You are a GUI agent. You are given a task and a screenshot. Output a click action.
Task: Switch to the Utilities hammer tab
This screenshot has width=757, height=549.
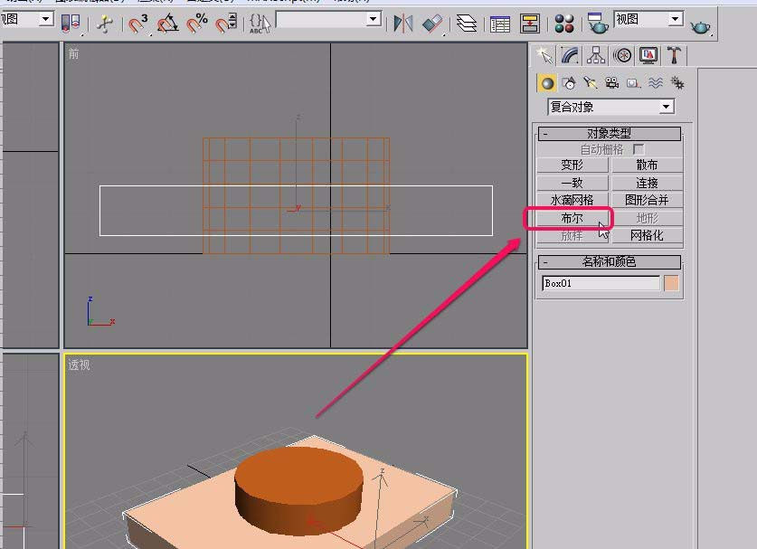[x=675, y=55]
